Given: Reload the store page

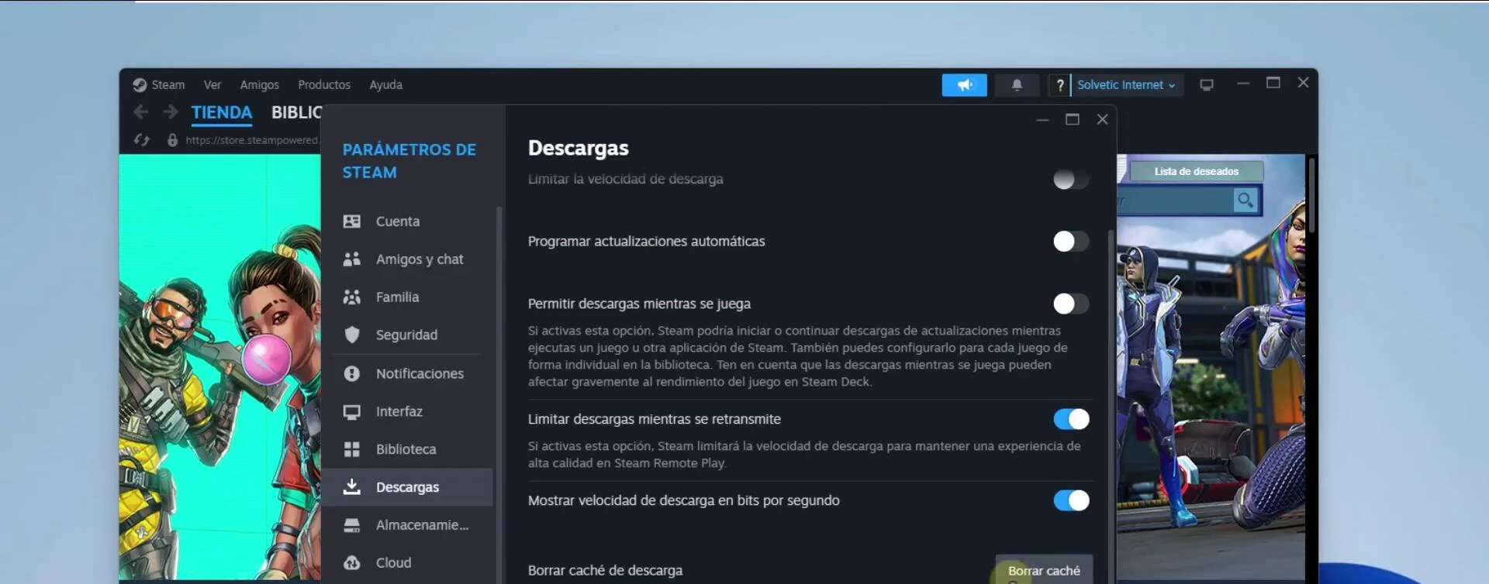Looking at the screenshot, I should (141, 140).
